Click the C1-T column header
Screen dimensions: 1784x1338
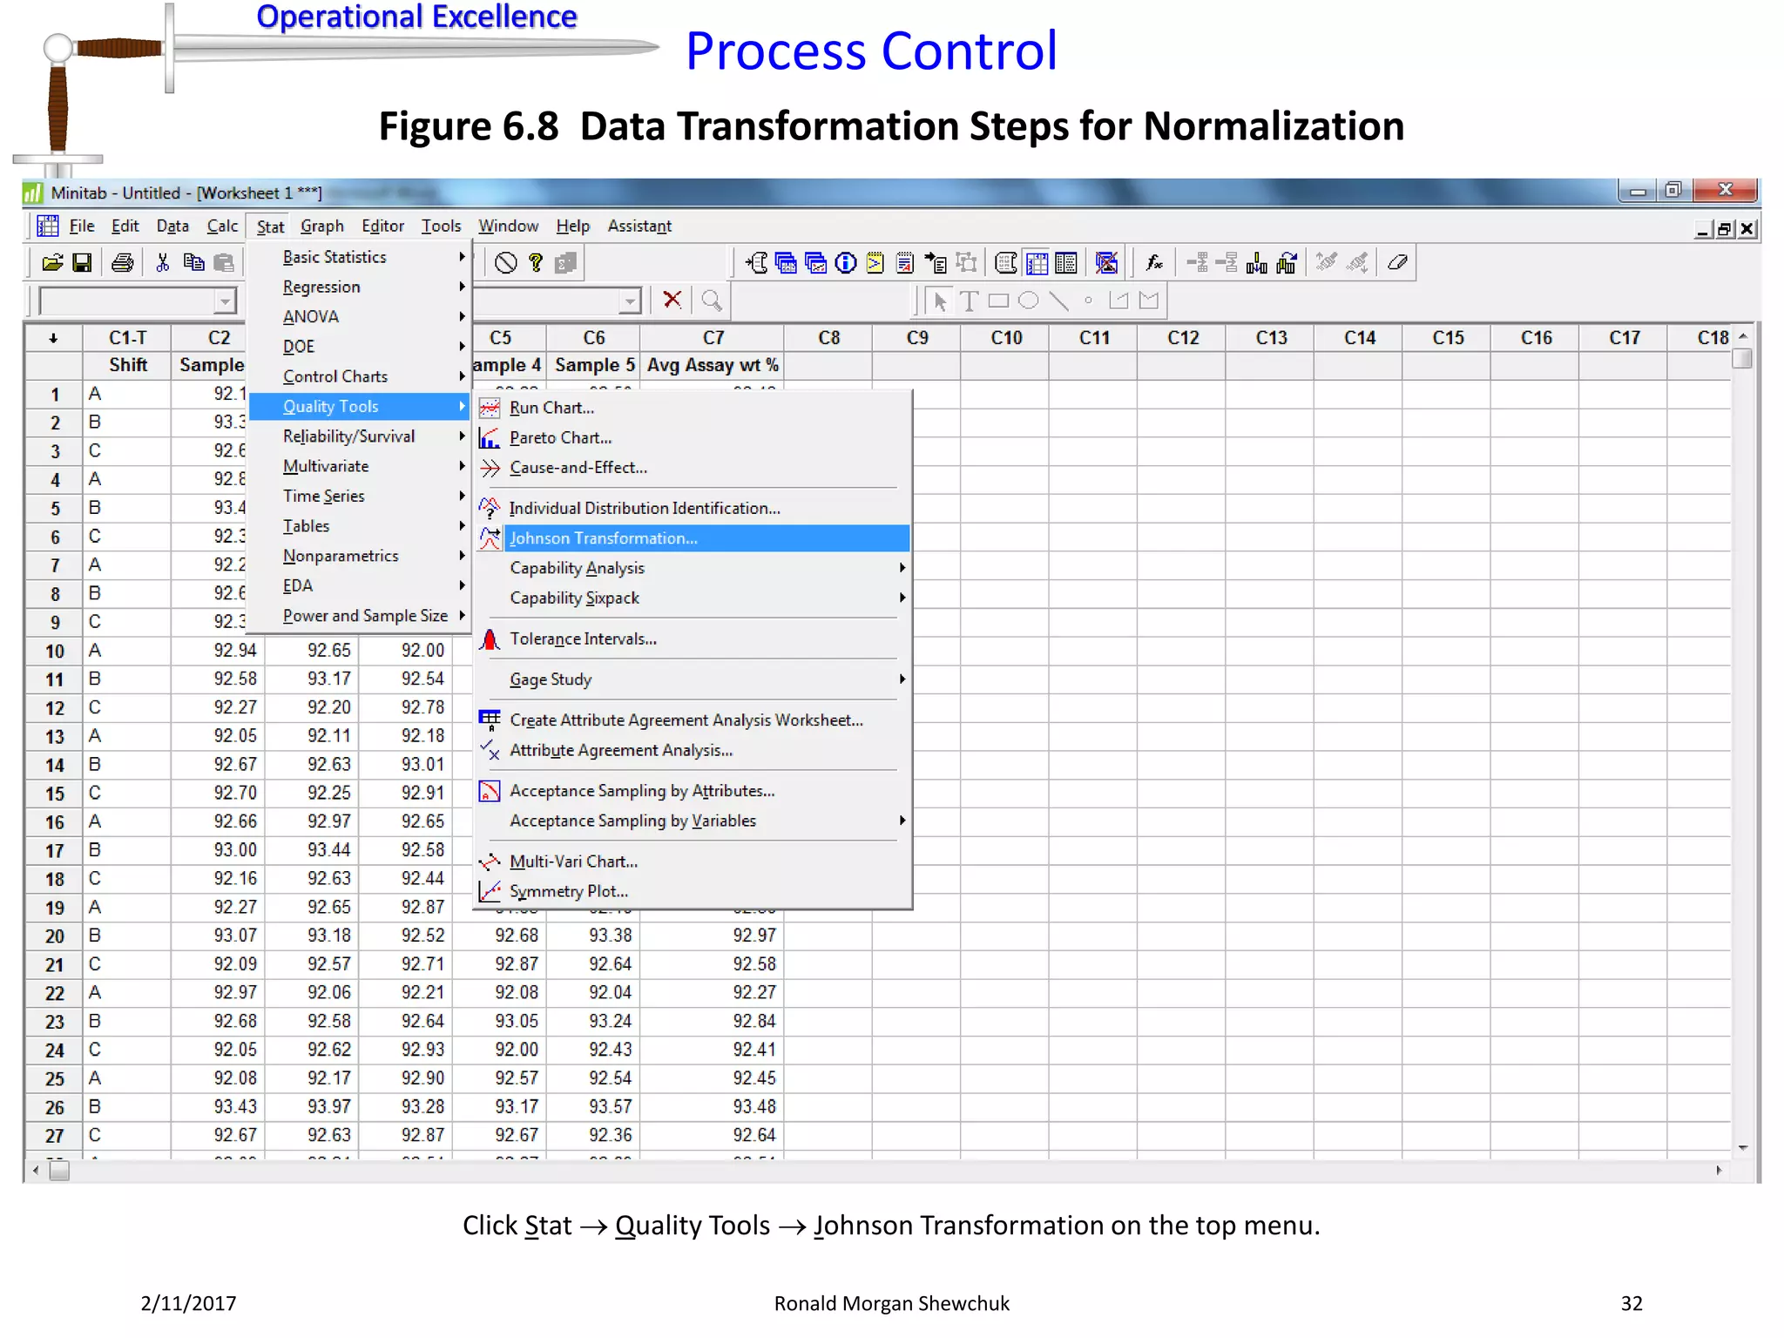[127, 338]
